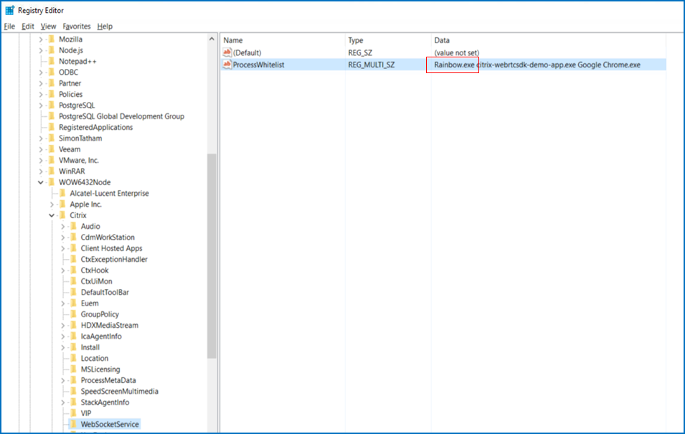This screenshot has height=434, width=685.
Task: Click the WebSocketService folder icon
Action: point(73,425)
